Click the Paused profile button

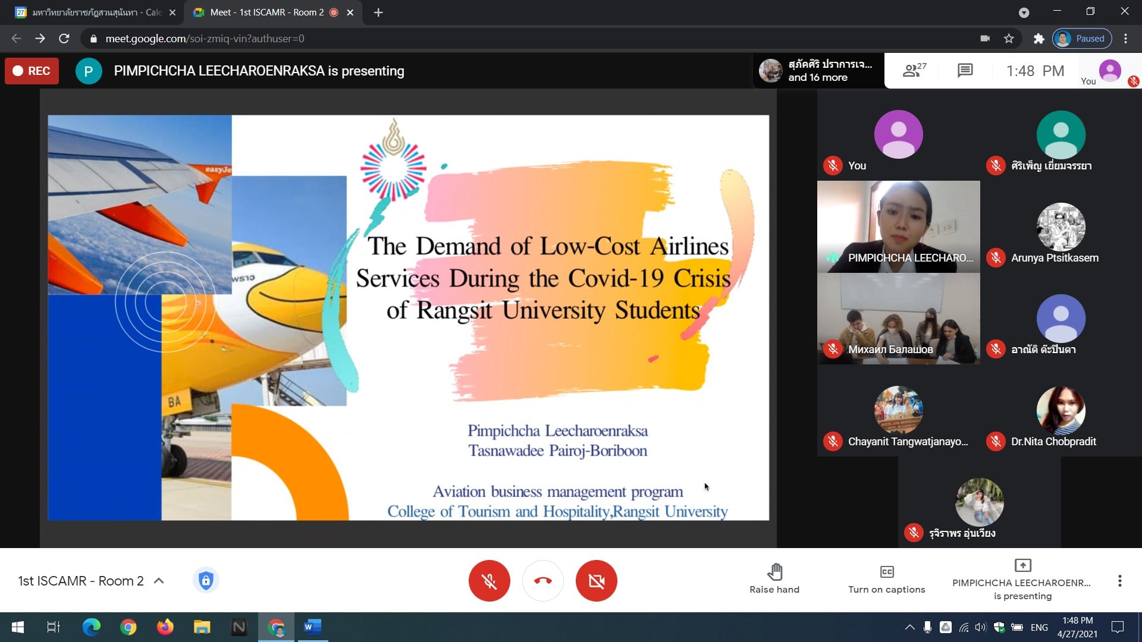[x=1082, y=39]
